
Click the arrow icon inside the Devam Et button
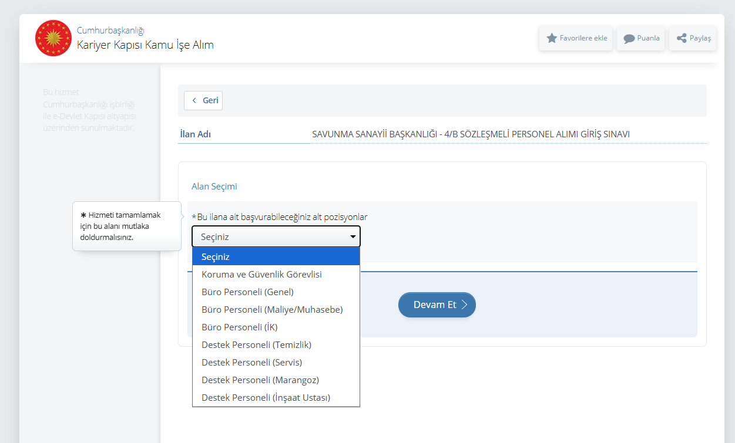tap(464, 305)
